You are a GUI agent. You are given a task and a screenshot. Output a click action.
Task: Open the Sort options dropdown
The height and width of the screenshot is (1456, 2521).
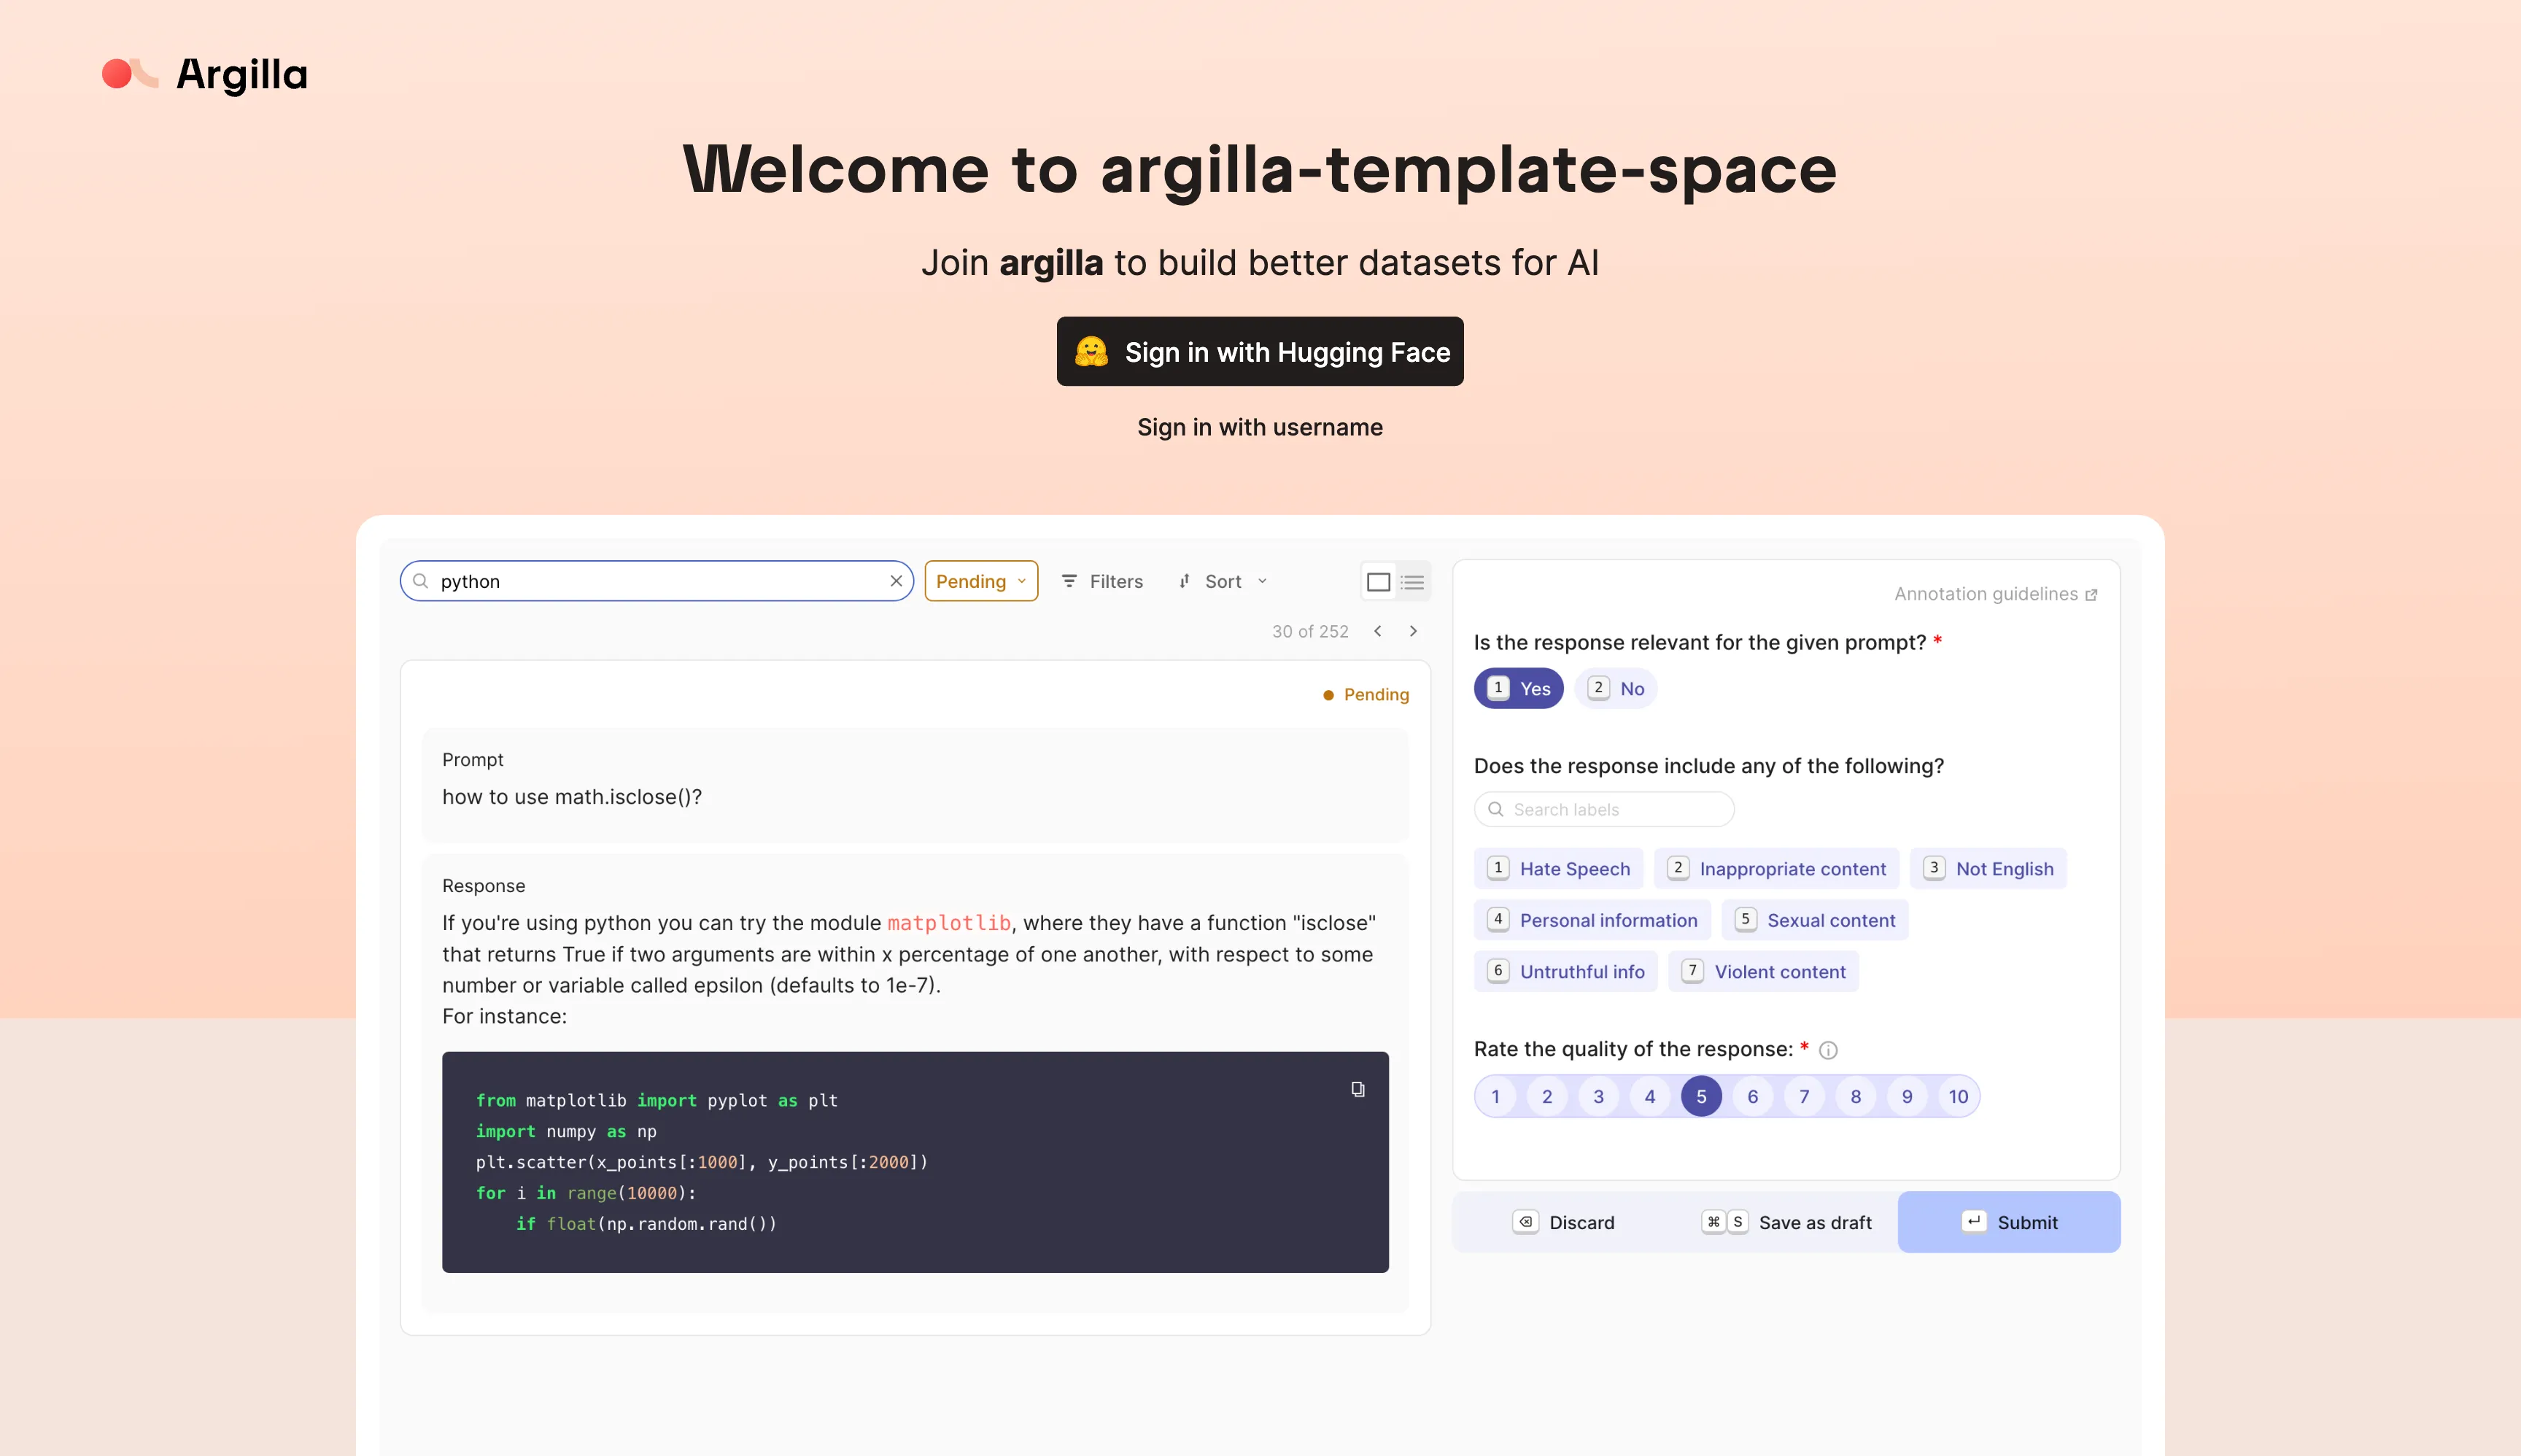point(1223,581)
